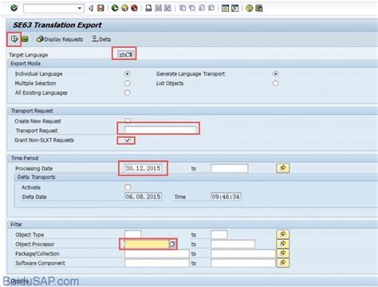Click the First Page icon
The height and width of the screenshot is (287, 378).
(183, 8)
